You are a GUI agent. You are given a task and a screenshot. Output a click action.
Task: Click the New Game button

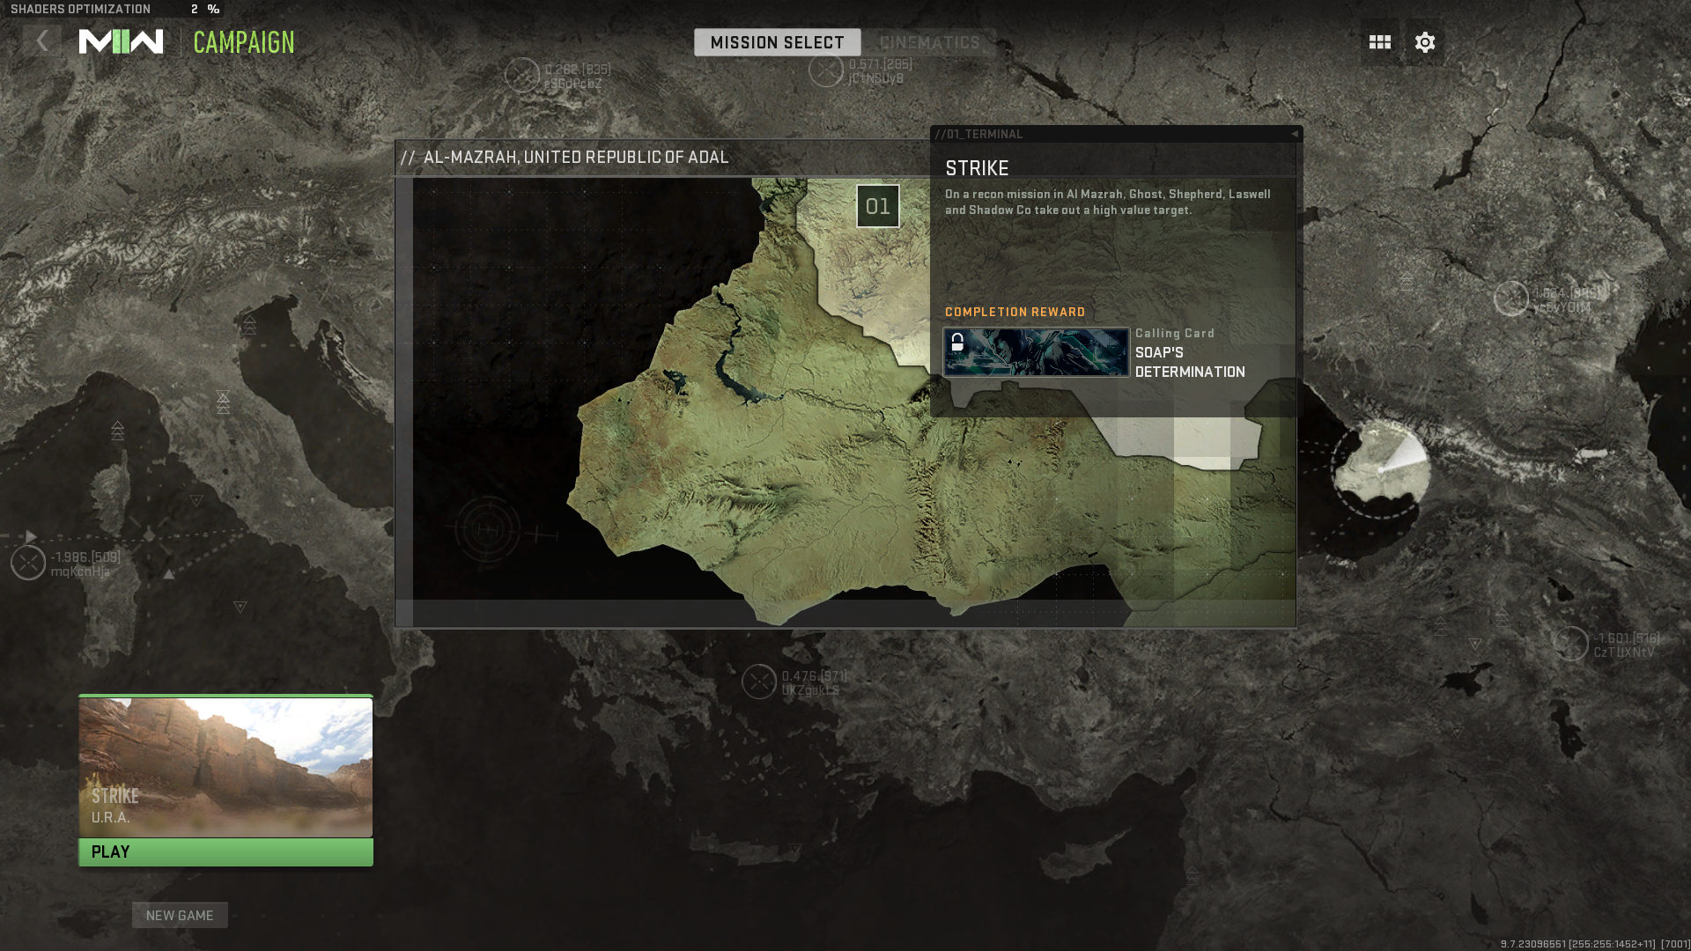coord(180,915)
